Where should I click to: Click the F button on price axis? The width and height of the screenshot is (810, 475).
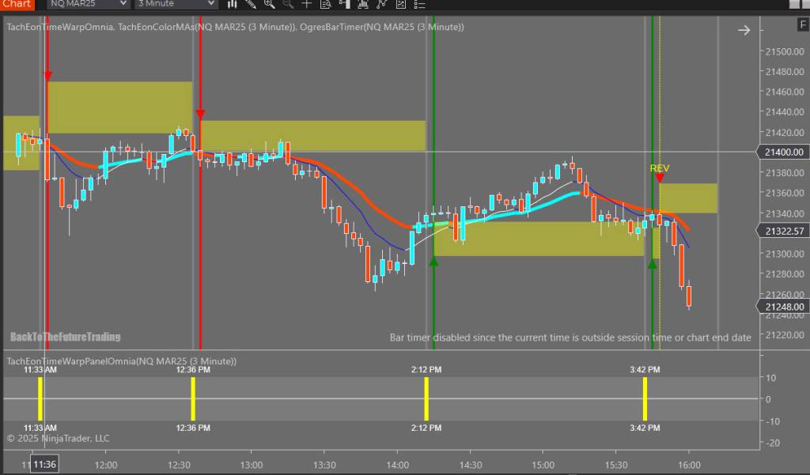(x=802, y=26)
